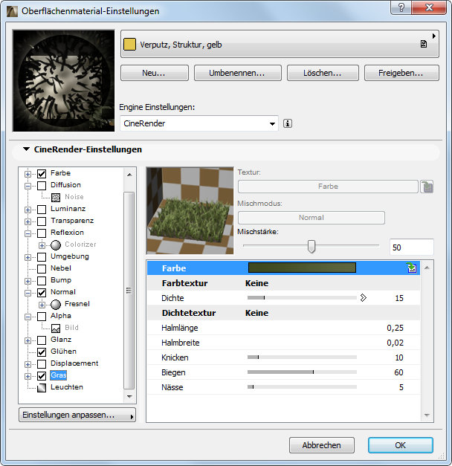
Task: Select the Noise texture icon under Diffusion
Action: tap(56, 197)
